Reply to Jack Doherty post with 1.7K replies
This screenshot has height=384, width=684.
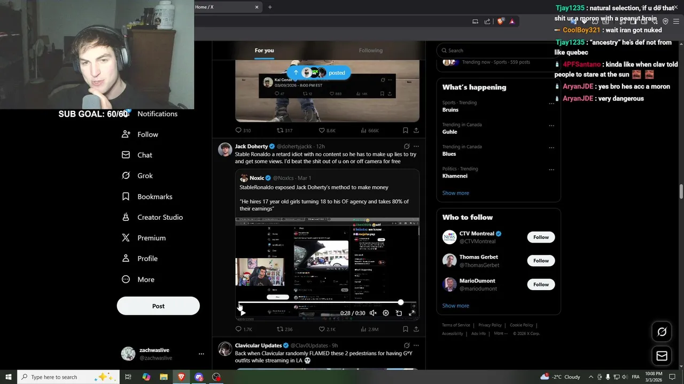click(x=244, y=330)
